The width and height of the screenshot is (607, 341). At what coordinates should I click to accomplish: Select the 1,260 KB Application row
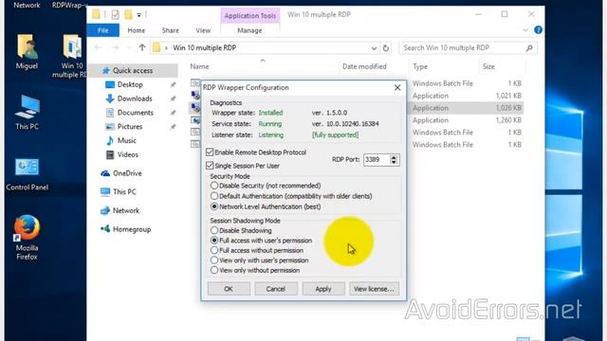click(x=467, y=120)
